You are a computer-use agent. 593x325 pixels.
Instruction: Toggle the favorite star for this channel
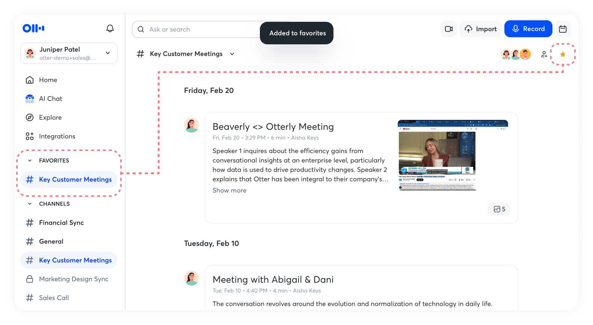[563, 54]
